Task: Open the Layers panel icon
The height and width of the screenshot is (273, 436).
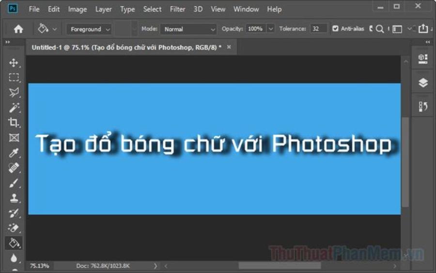Action: click(x=423, y=82)
